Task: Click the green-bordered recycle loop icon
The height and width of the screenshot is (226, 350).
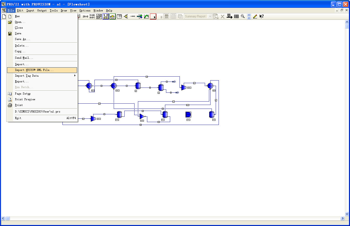Action: click(112, 16)
